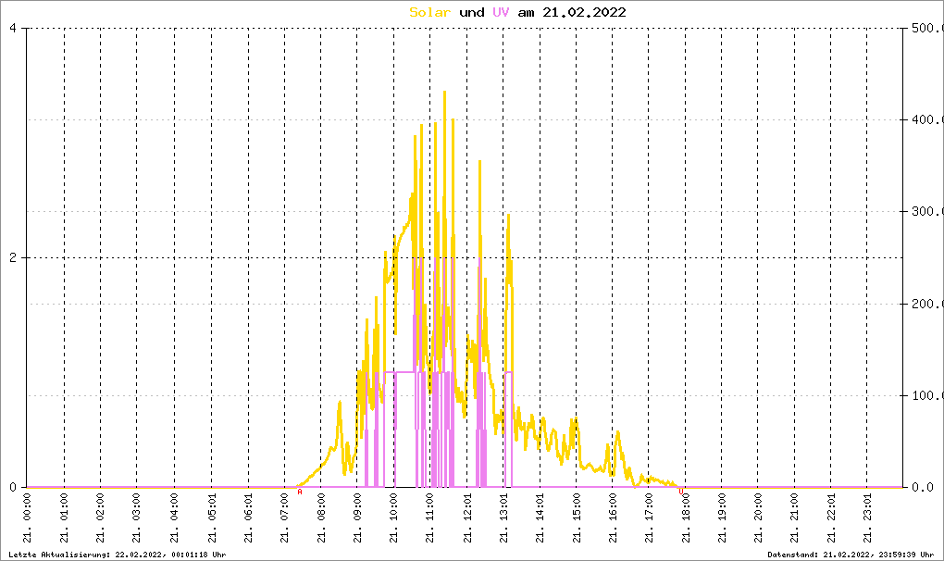
Task: Click the left axis label '4'
Action: pos(13,28)
